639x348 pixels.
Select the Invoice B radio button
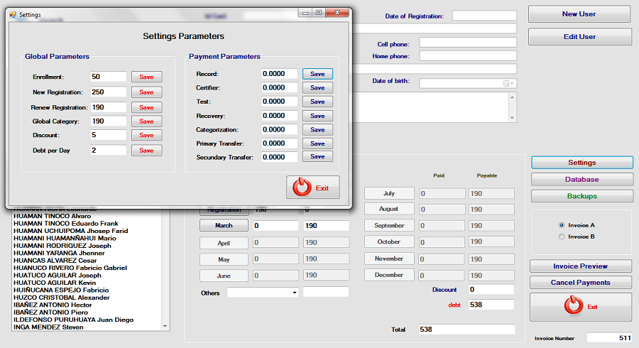tap(562, 236)
